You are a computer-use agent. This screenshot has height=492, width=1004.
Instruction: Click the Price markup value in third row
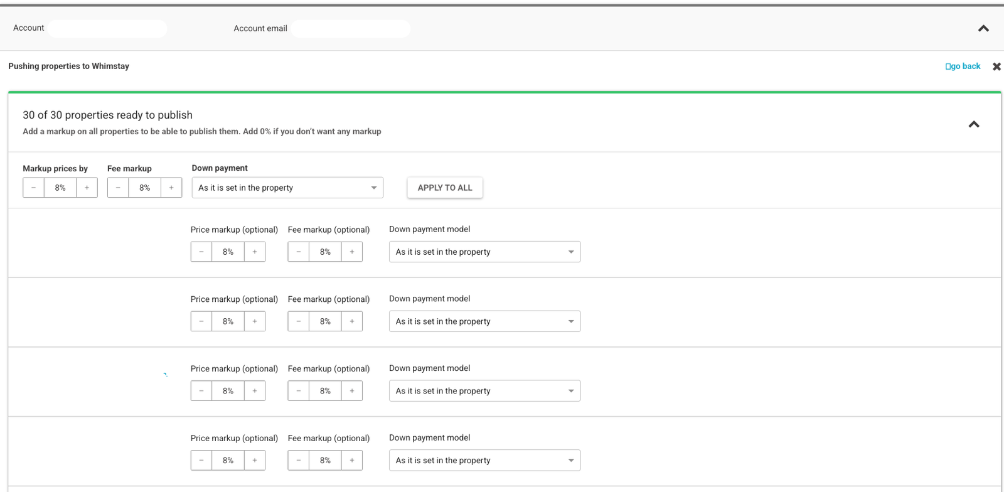point(228,391)
